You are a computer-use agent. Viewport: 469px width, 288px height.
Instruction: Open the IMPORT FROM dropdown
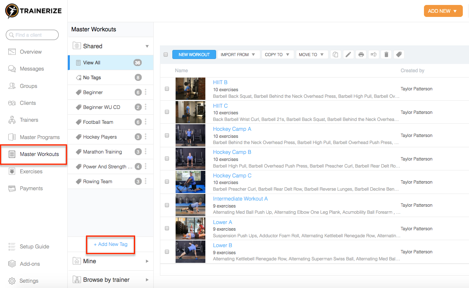click(238, 54)
